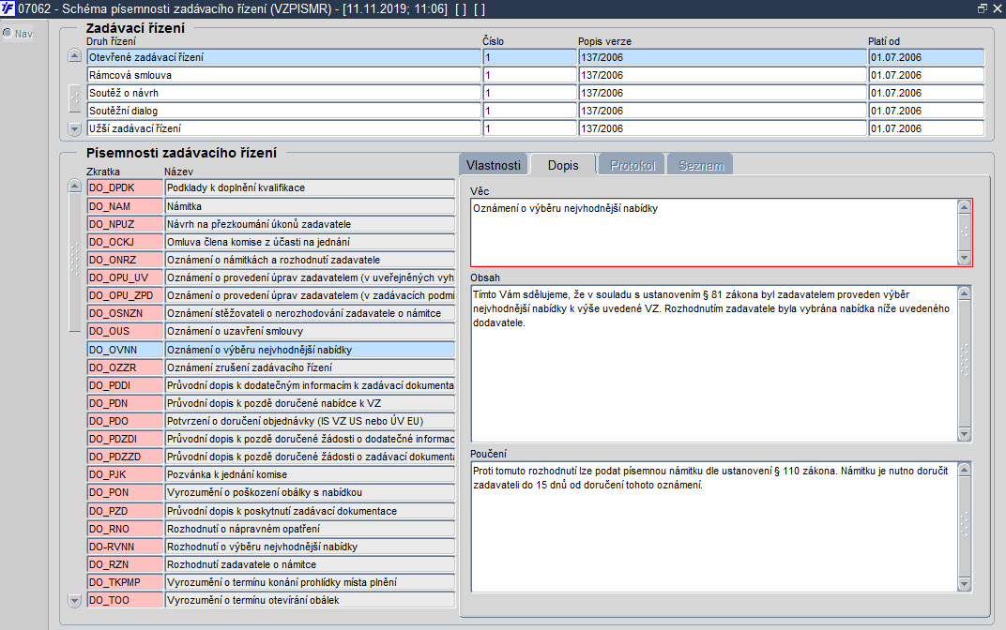
Task: Click into the Obsah text area
Action: pyautogui.click(x=714, y=364)
